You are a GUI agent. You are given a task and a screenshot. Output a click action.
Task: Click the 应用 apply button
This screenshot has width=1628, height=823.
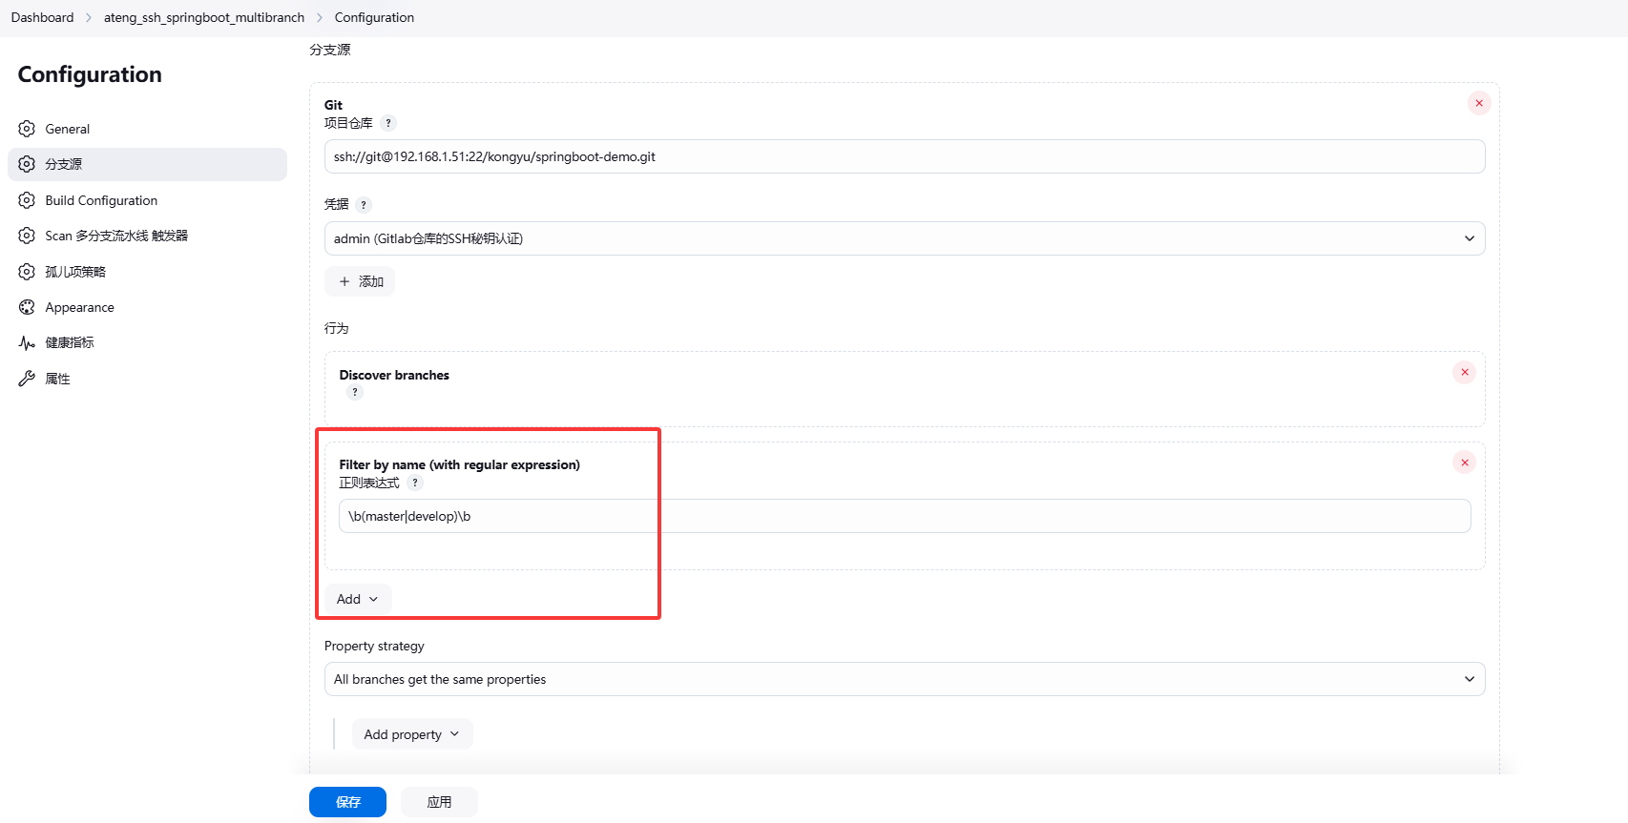click(439, 802)
